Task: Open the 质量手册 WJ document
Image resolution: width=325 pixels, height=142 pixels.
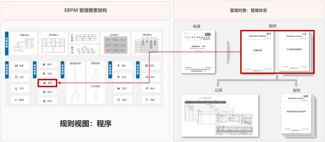Action: (x=257, y=52)
